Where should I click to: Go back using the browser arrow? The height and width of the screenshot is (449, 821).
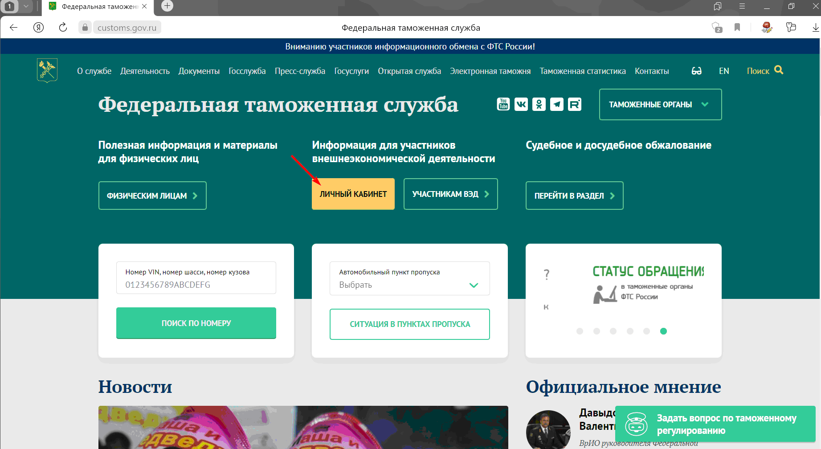13,28
